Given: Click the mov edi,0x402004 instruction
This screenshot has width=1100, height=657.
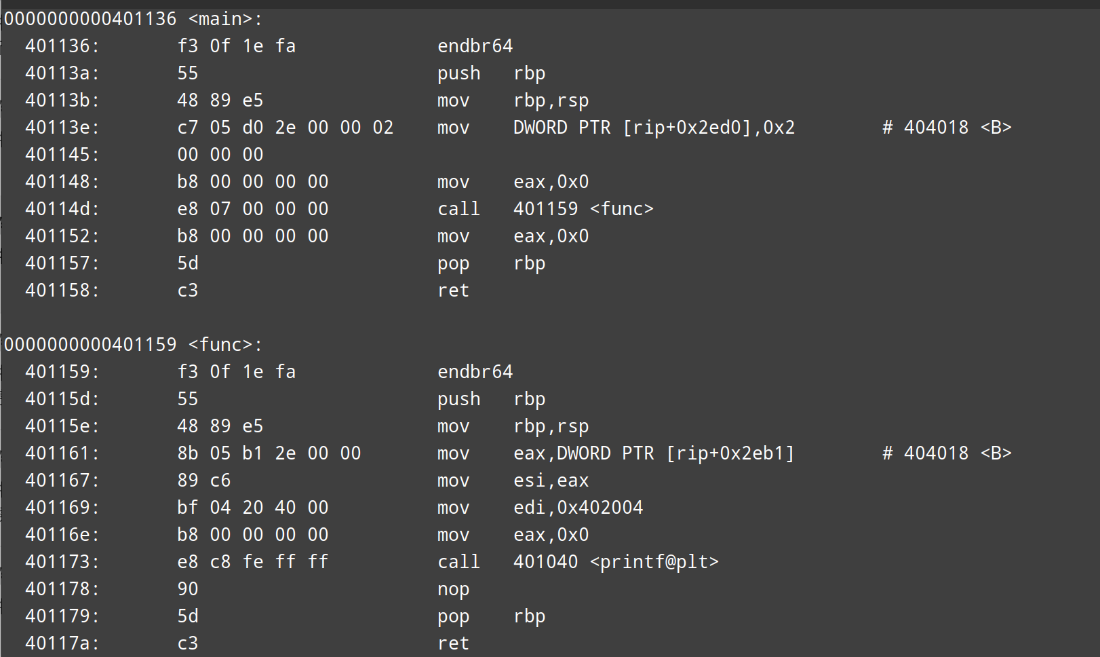Looking at the screenshot, I should 540,508.
